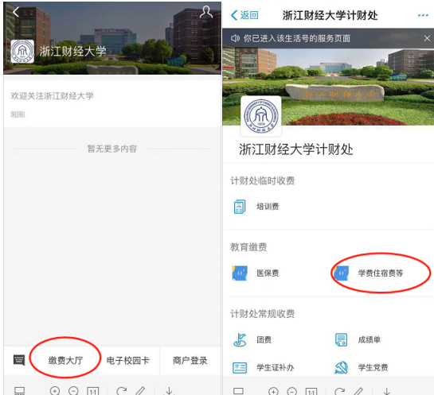Select 学费住宿费等 label
Screen dimensions: 434x395
click(381, 273)
